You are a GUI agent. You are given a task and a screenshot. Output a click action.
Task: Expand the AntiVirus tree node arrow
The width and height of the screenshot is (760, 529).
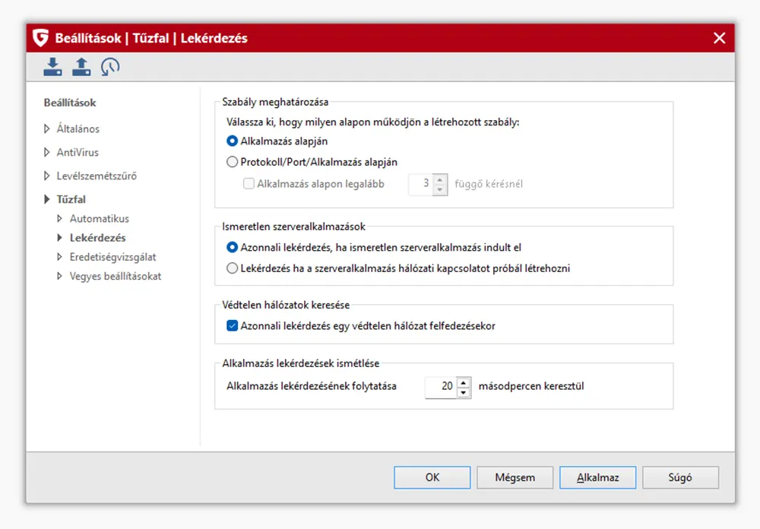click(x=47, y=153)
